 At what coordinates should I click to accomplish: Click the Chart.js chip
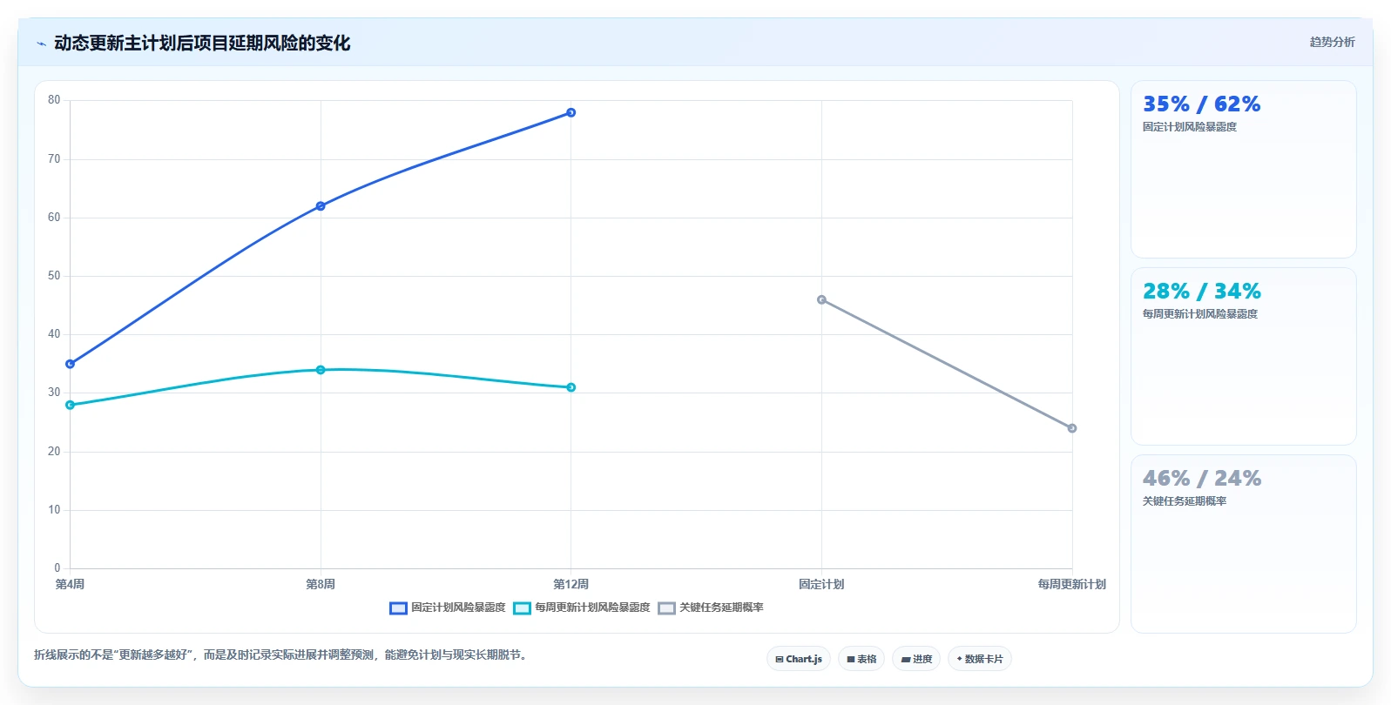[x=799, y=659]
